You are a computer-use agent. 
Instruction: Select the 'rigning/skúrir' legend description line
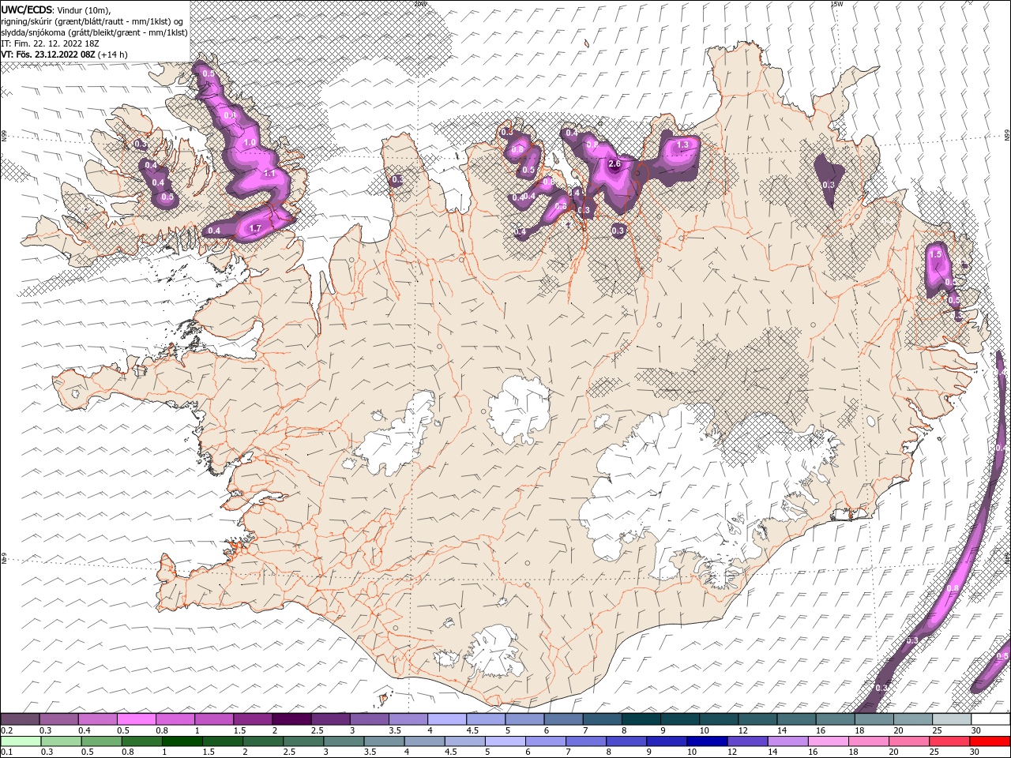[94, 21]
